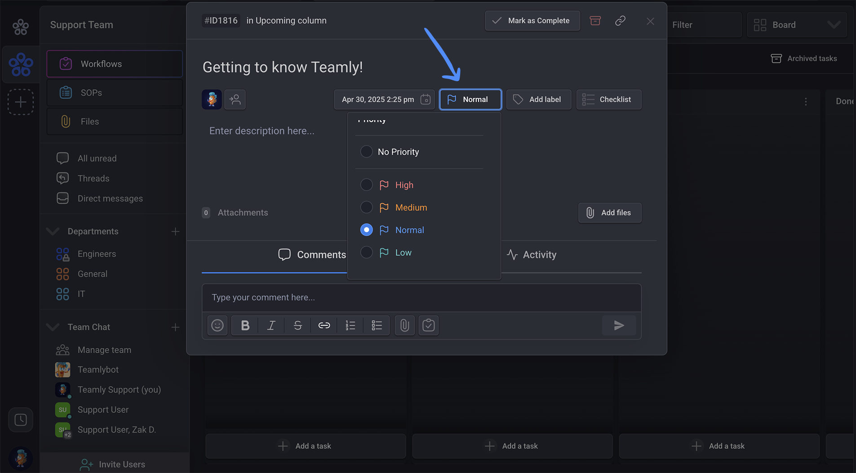Insert emoji in comment
The width and height of the screenshot is (856, 473).
tap(217, 325)
